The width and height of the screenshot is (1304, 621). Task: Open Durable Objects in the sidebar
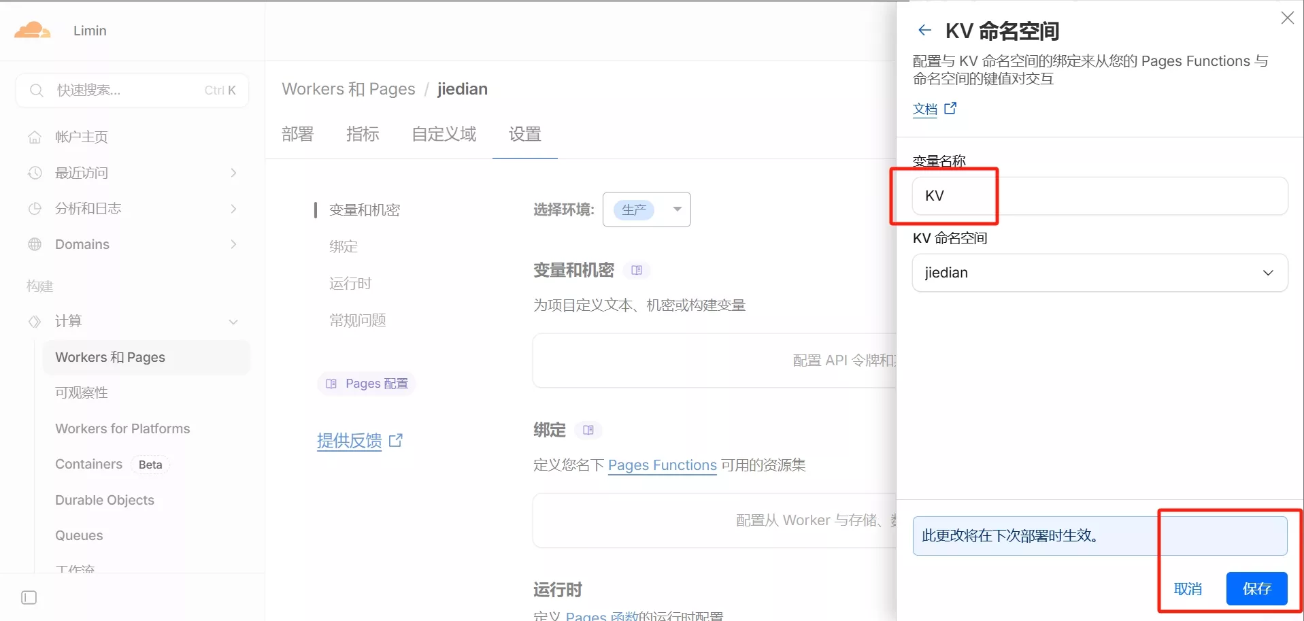click(105, 500)
